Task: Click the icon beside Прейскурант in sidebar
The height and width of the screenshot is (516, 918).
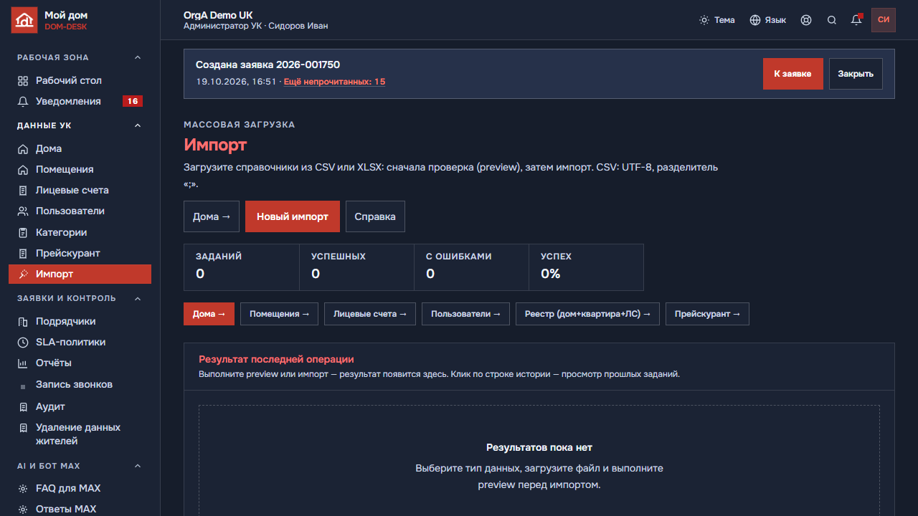Action: coord(23,254)
